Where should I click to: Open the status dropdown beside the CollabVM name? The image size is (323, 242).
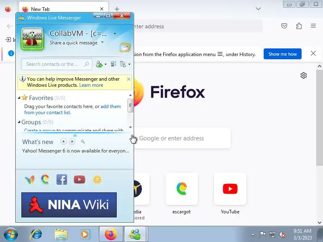(x=115, y=33)
